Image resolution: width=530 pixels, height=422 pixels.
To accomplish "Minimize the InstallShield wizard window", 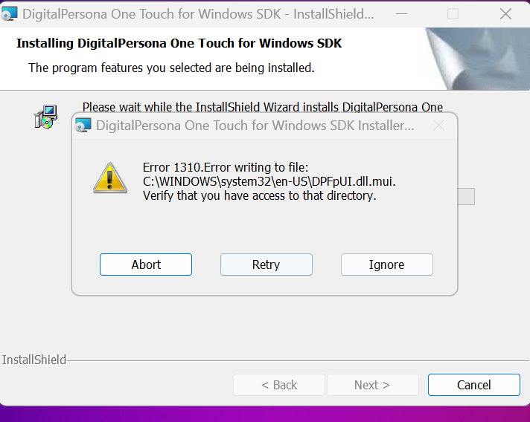I will [401, 14].
